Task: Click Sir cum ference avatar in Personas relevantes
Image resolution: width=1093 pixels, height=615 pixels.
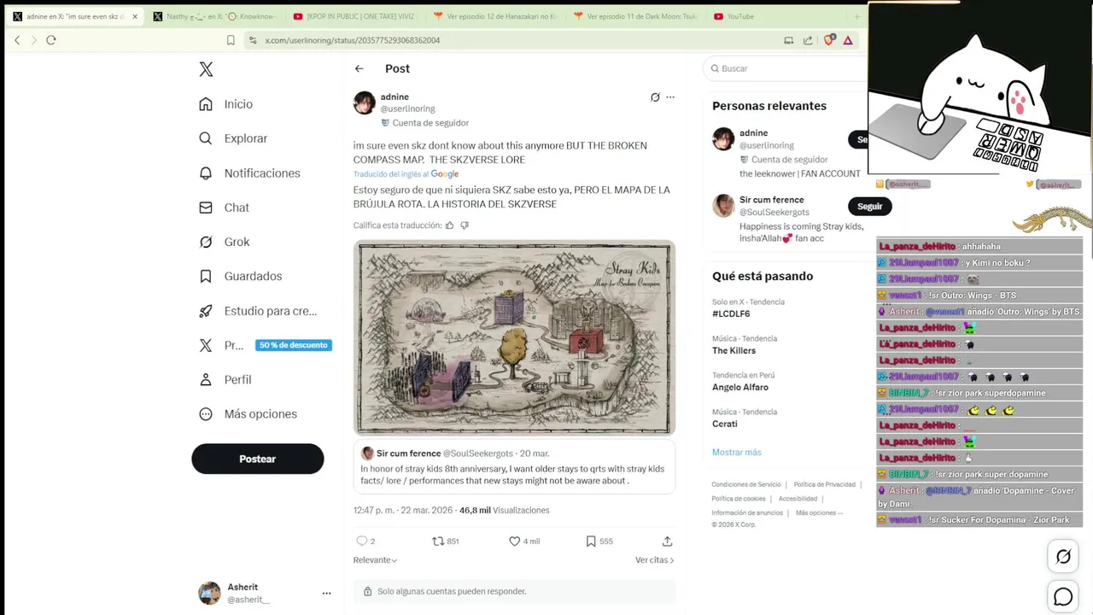Action: 723,205
